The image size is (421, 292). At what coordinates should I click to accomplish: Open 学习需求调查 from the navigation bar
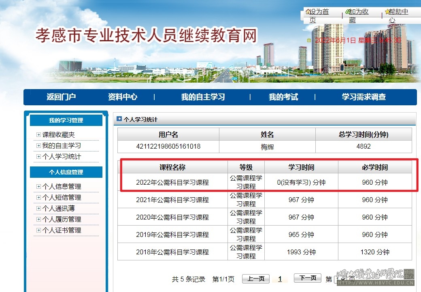point(364,97)
